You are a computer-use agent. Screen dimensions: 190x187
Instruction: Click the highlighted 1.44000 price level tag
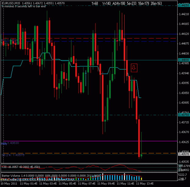coord(184,60)
